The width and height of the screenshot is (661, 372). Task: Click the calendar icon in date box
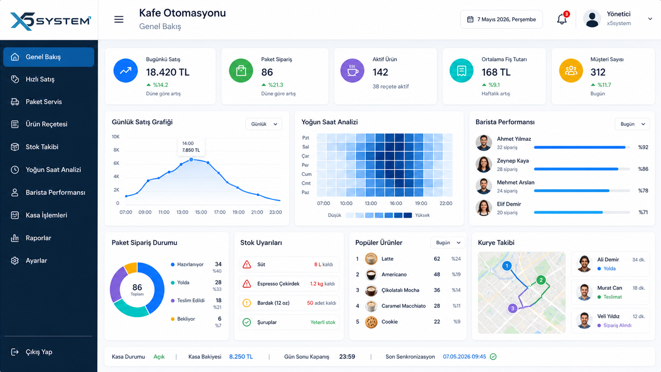[x=470, y=19]
